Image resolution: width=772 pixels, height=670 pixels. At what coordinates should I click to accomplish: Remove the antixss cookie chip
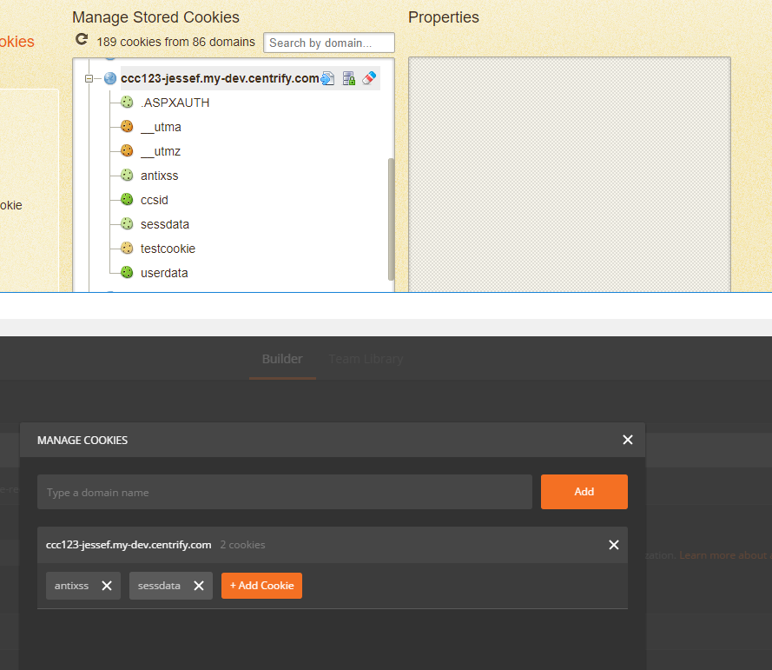(x=108, y=585)
